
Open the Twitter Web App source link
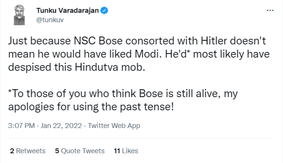[x=114, y=126]
